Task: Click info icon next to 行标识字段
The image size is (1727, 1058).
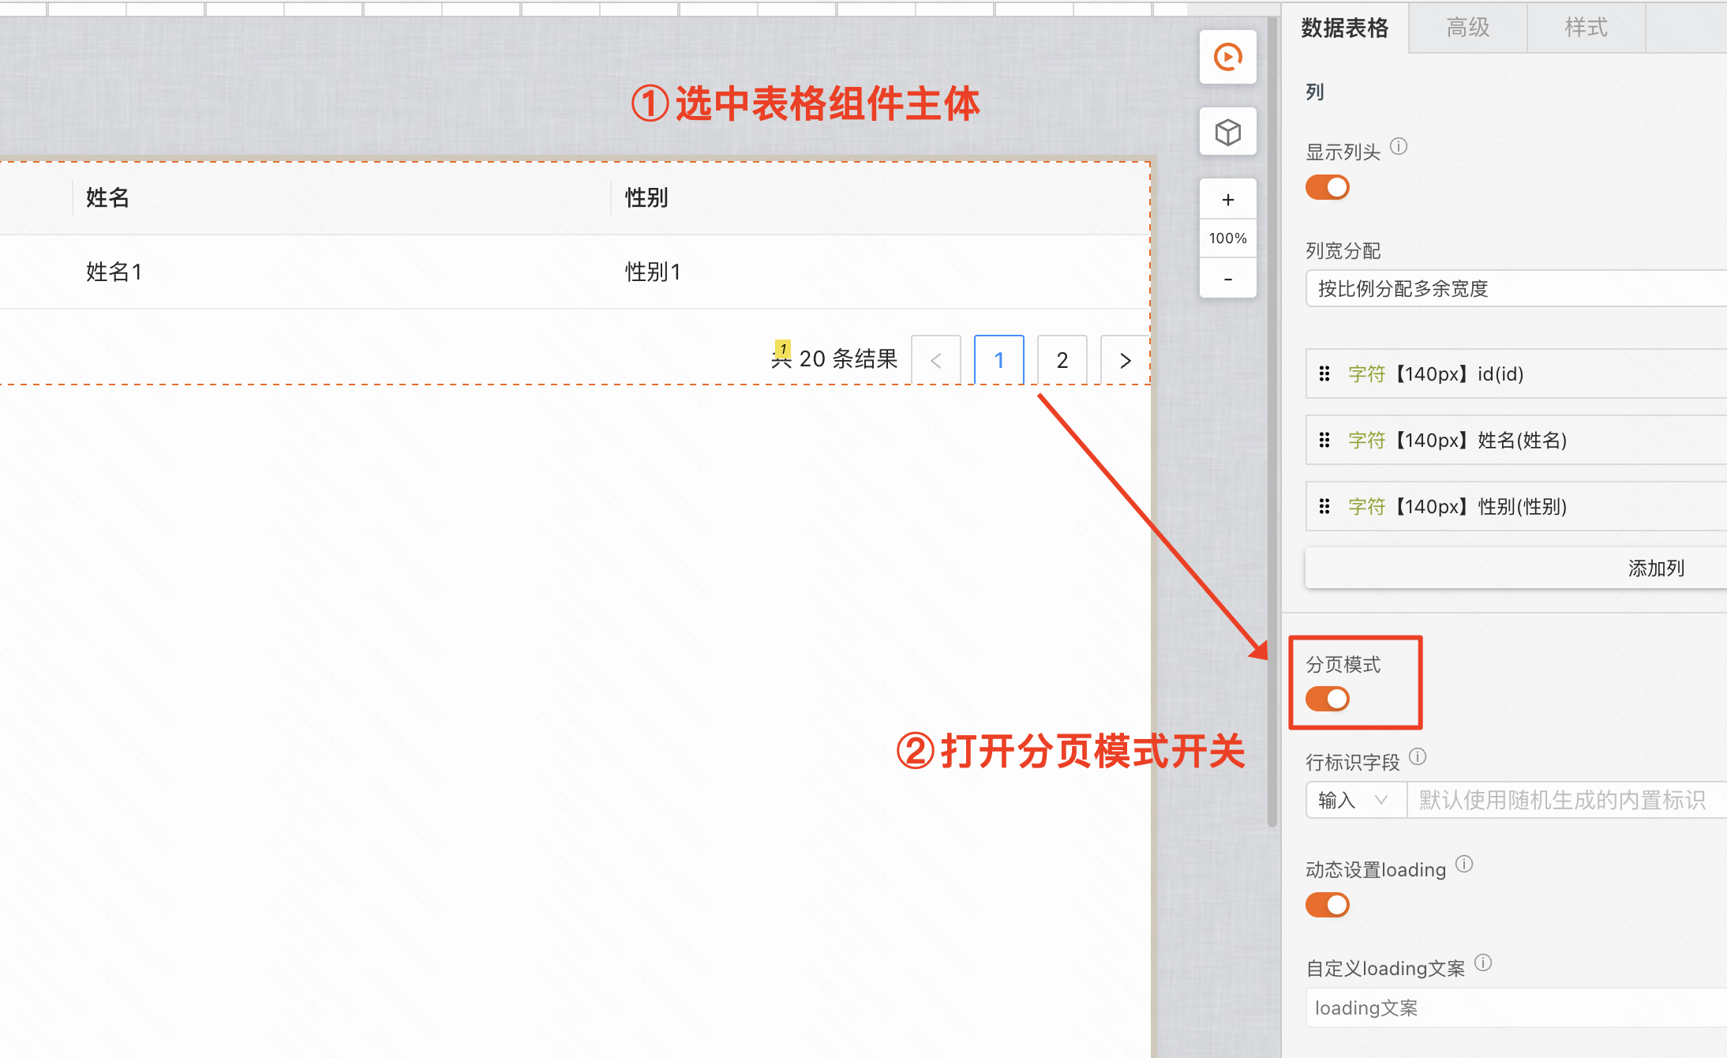Action: pyautogui.click(x=1418, y=757)
